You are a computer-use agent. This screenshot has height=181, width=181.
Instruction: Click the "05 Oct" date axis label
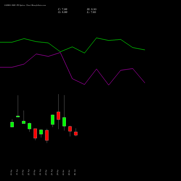click(69, 172)
